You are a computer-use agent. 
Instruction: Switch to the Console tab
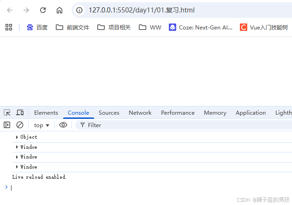pos(78,113)
